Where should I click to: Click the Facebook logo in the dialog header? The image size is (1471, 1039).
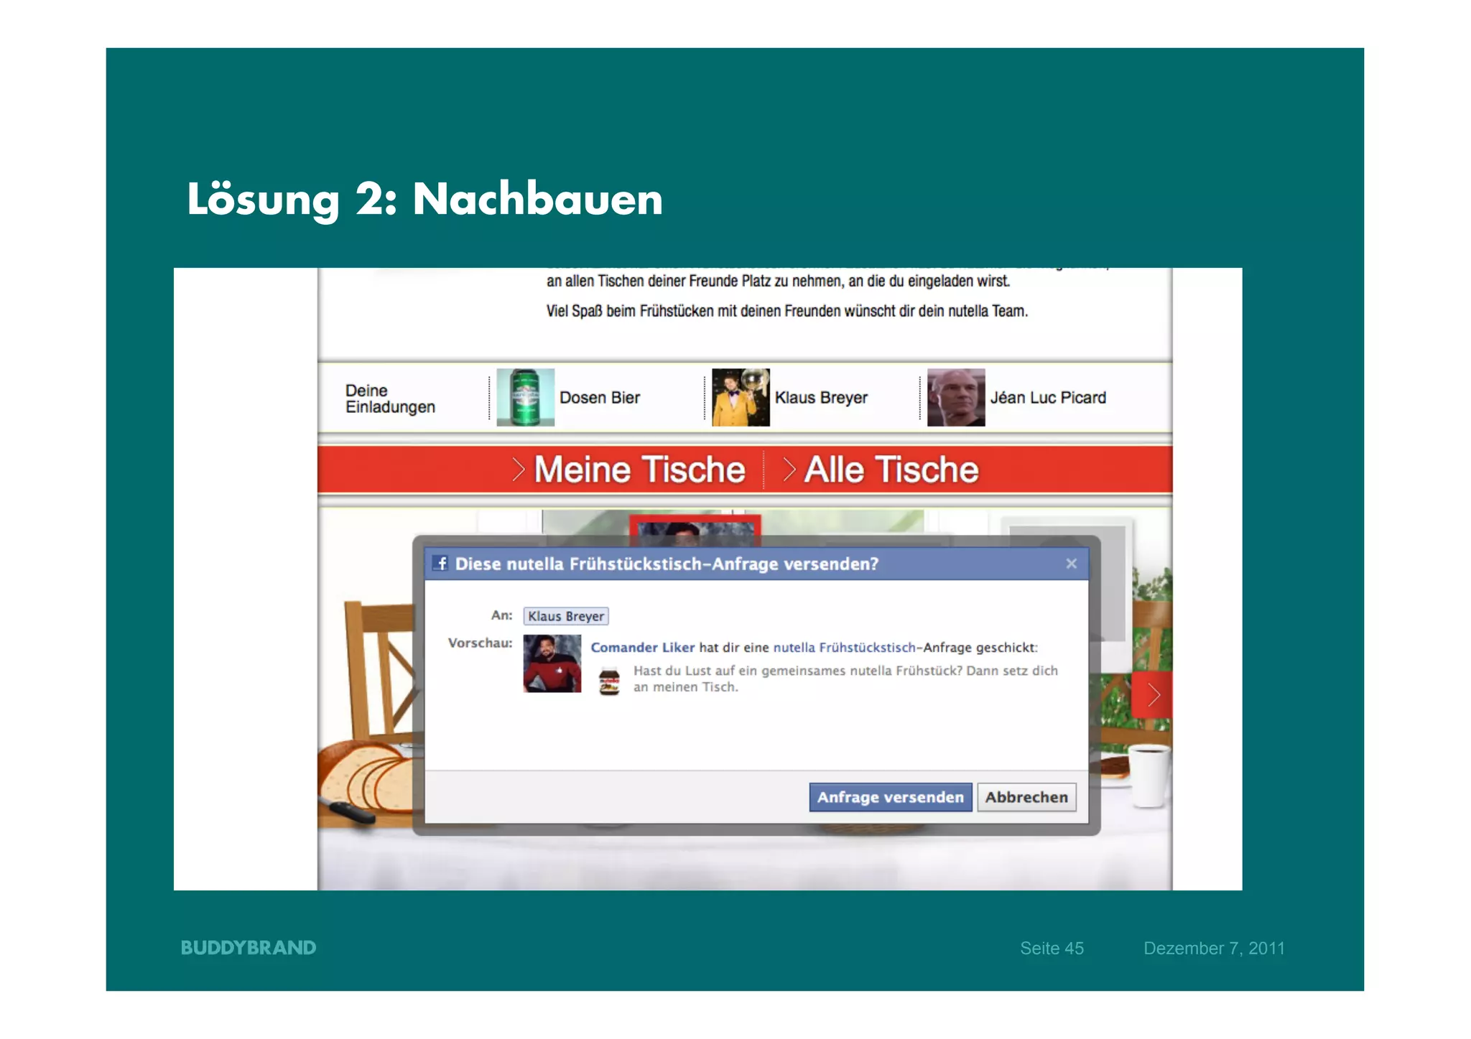pyautogui.click(x=440, y=564)
